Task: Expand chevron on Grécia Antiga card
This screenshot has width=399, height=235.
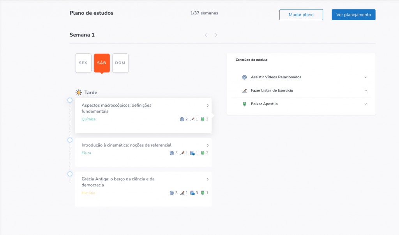Action: [208, 179]
